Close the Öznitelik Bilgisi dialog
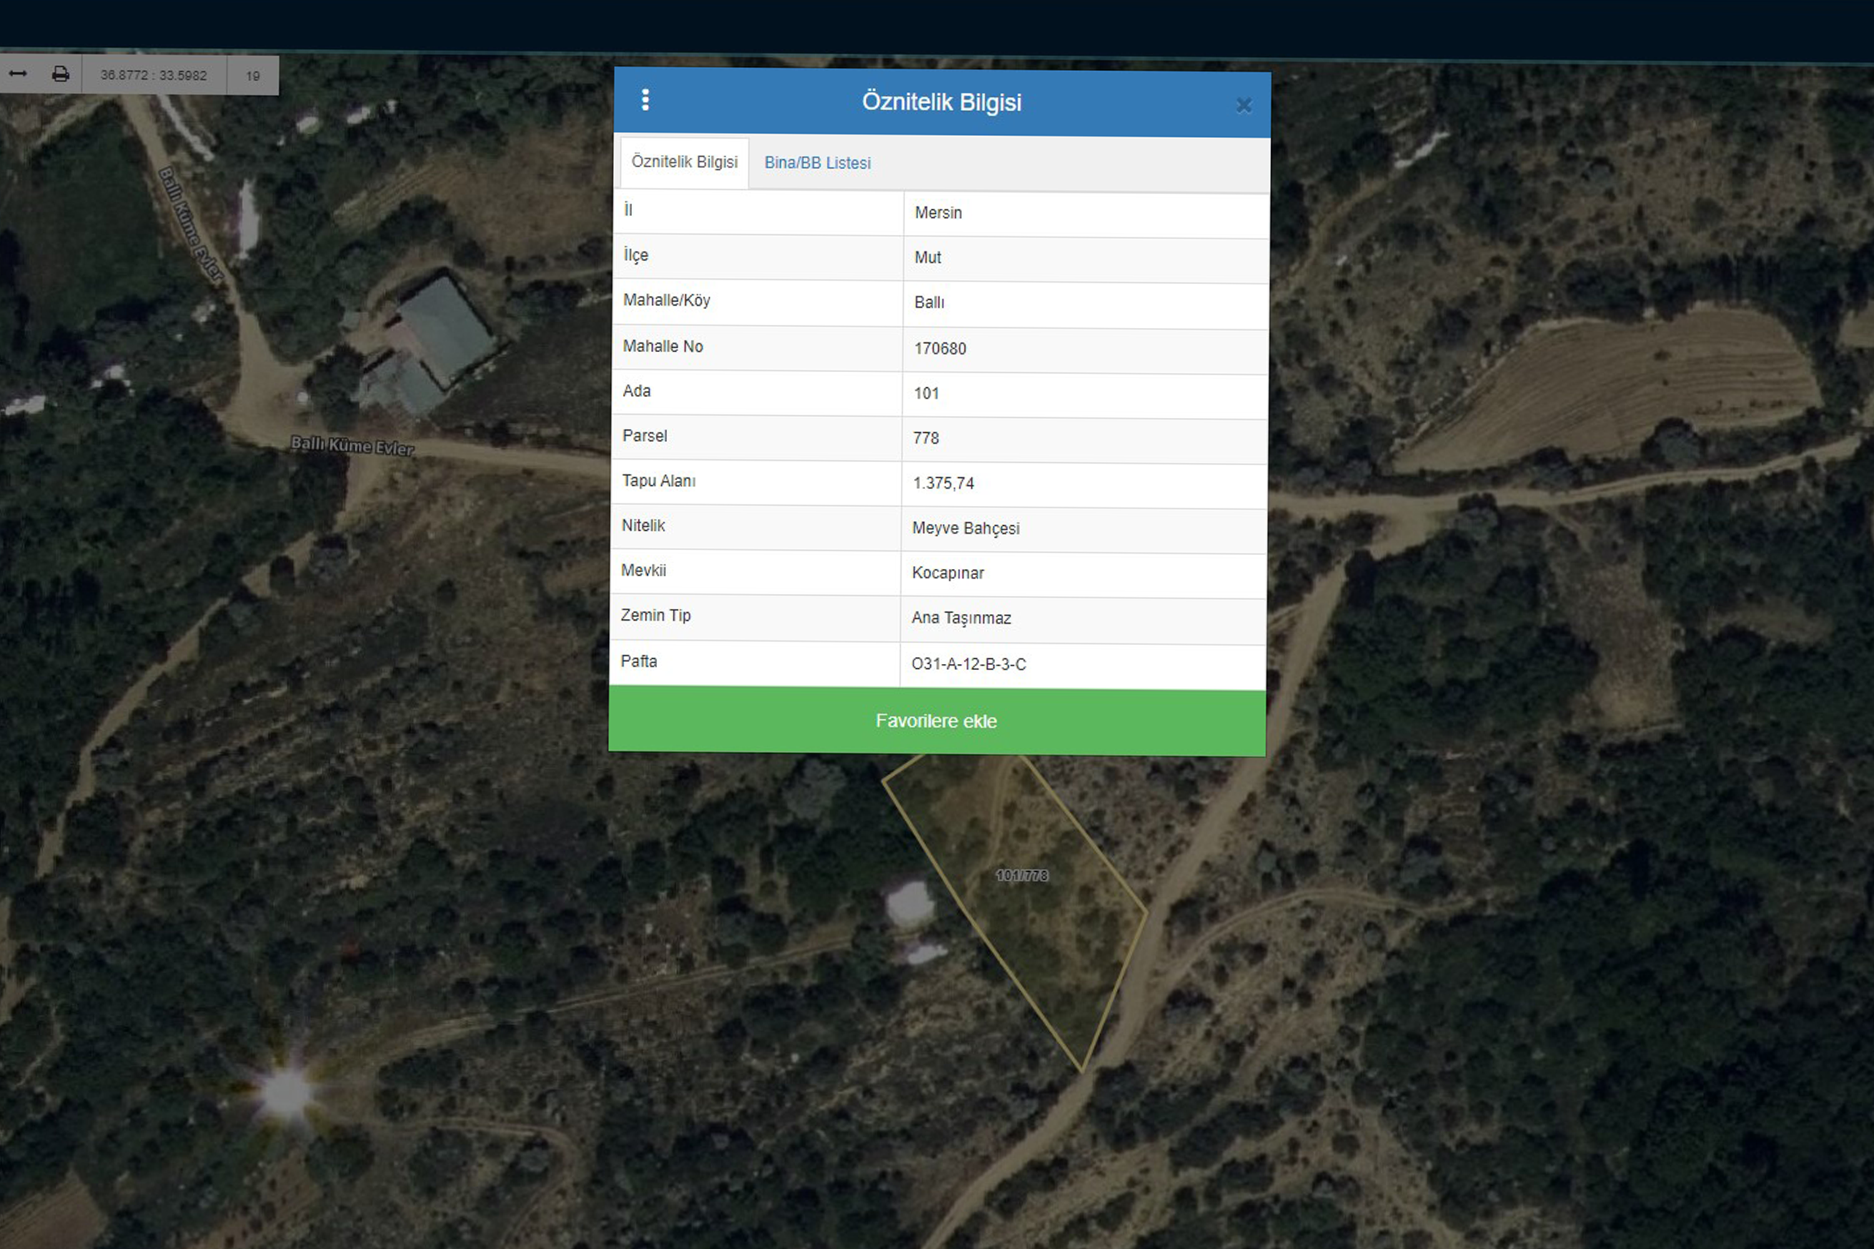This screenshot has height=1249, width=1874. tap(1243, 105)
